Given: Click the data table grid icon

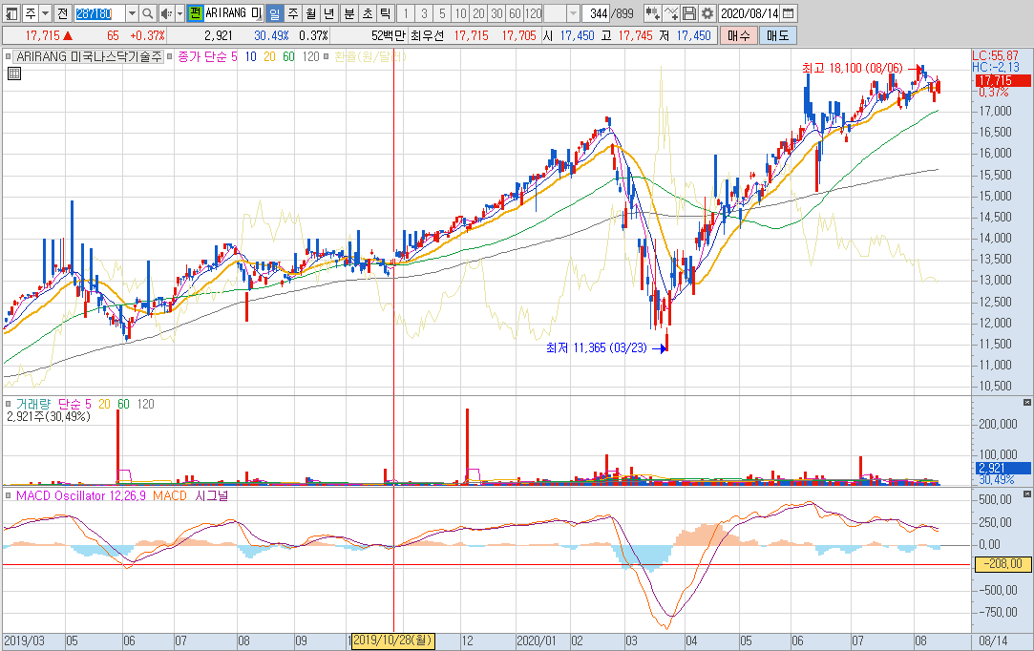Looking at the screenshot, I should point(14,73).
